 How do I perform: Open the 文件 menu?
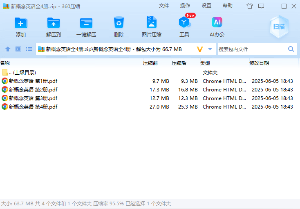pyautogui.click(x=164, y=6)
